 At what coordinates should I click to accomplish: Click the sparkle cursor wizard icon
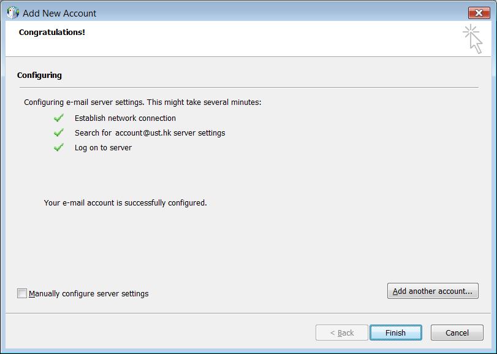click(472, 38)
